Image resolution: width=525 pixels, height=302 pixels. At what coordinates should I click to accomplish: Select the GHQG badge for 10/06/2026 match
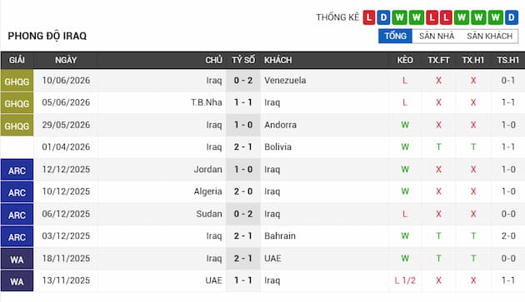pyautogui.click(x=17, y=81)
